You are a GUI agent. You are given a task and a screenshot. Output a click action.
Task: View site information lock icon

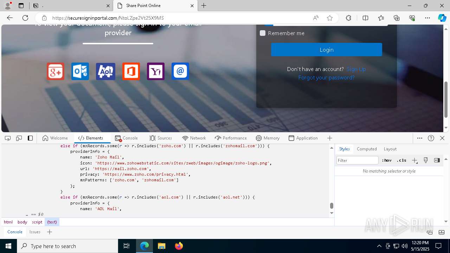coord(44,18)
